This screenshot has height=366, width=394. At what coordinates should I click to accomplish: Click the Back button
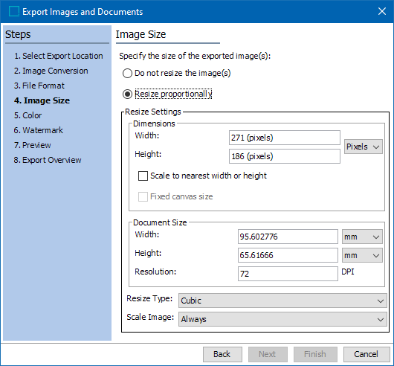(x=222, y=354)
